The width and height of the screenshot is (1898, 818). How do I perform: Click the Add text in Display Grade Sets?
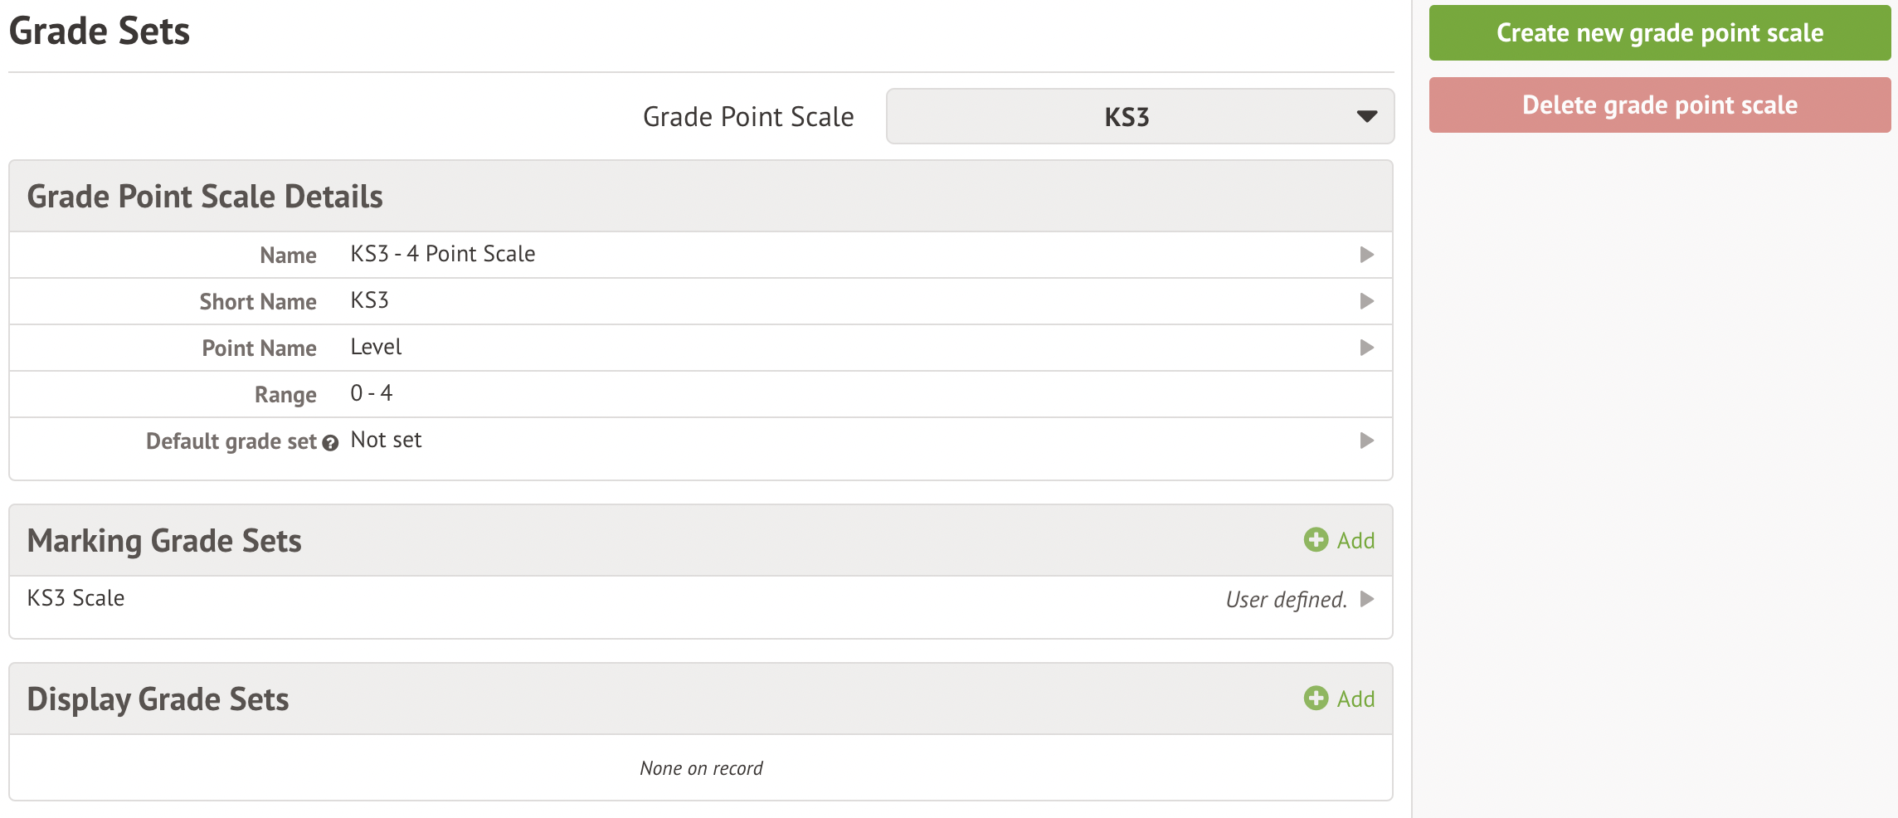(1355, 699)
